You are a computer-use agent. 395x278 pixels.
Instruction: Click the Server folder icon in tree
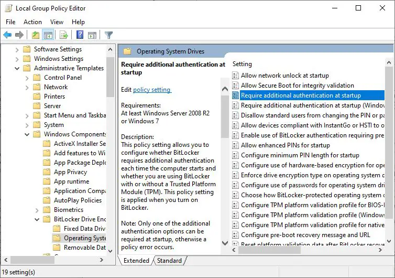(37, 106)
